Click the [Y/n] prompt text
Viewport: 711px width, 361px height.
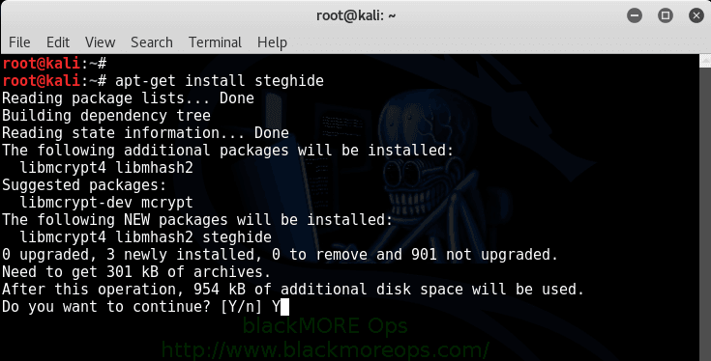point(241,307)
